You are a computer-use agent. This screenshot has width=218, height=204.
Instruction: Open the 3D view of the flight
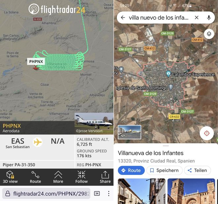point(10,177)
